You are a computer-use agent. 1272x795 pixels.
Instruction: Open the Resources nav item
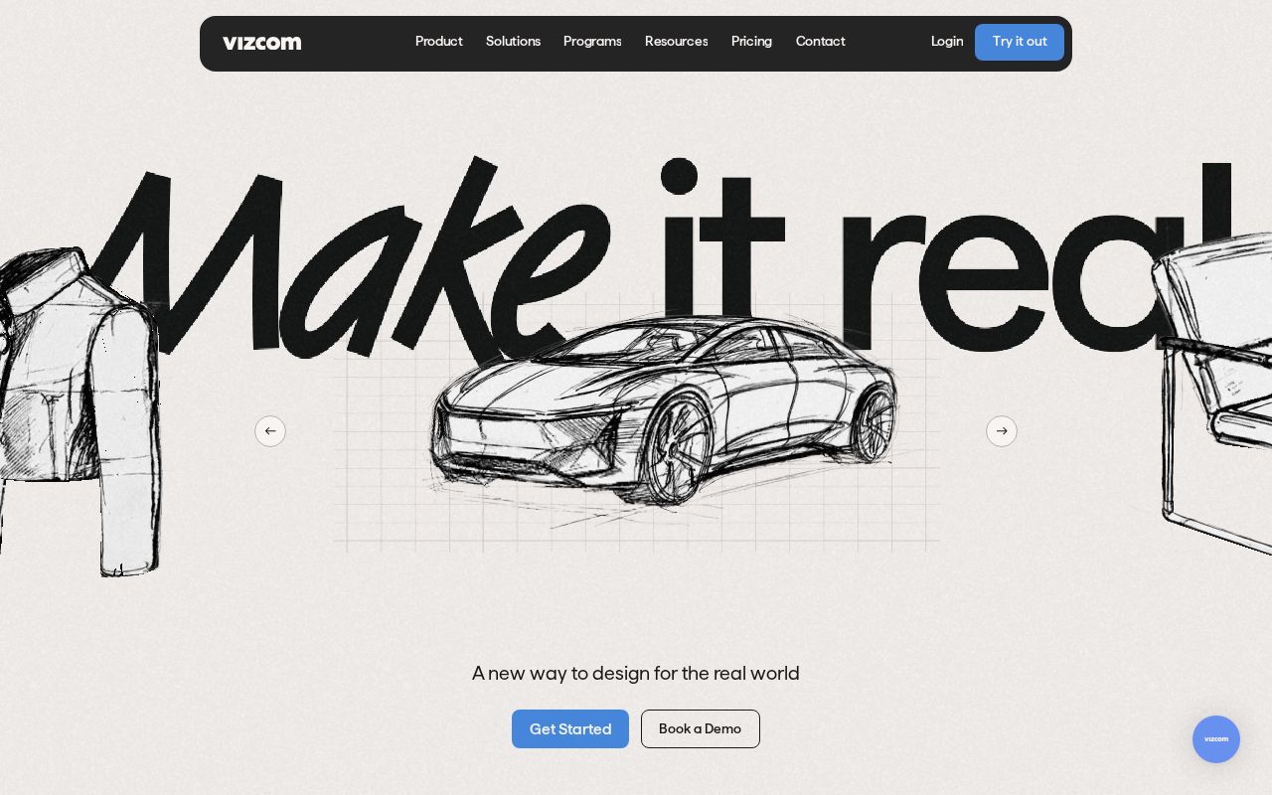coord(676,42)
